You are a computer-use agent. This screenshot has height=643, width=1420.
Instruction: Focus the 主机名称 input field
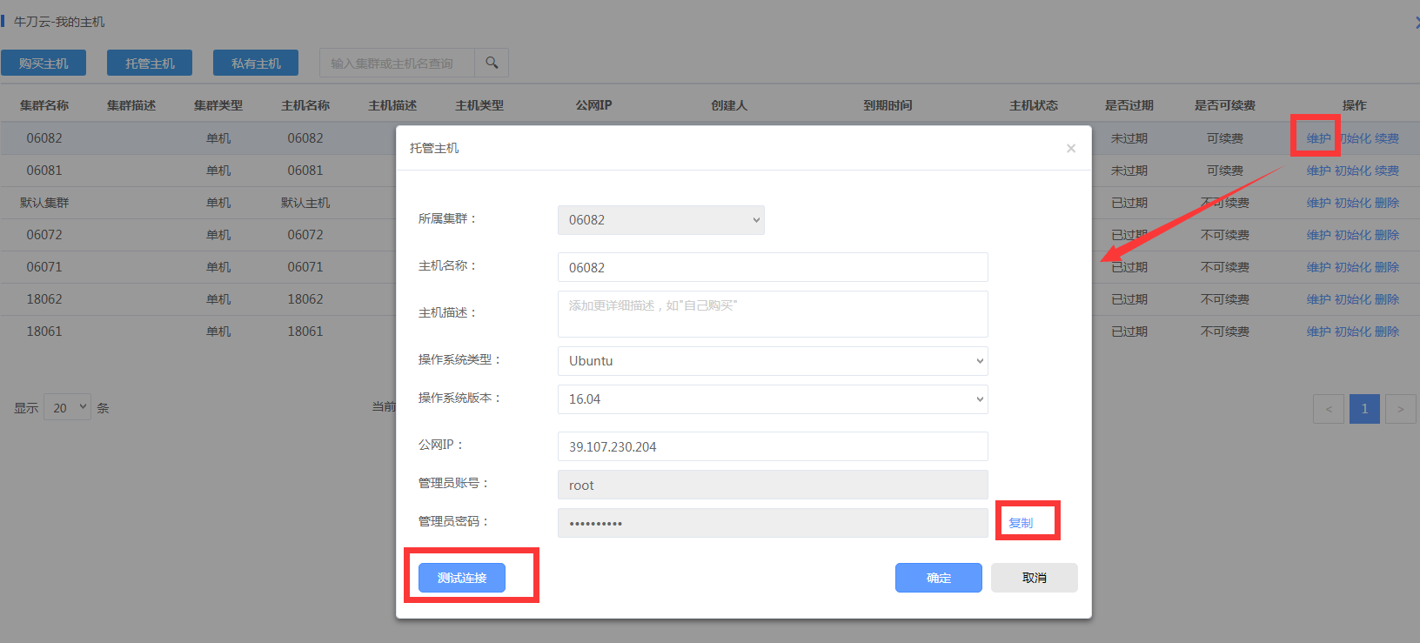[773, 267]
